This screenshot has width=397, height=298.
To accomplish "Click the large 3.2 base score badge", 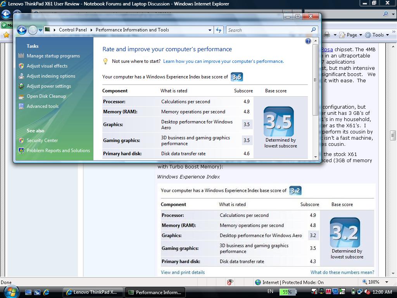I will [345, 233].
